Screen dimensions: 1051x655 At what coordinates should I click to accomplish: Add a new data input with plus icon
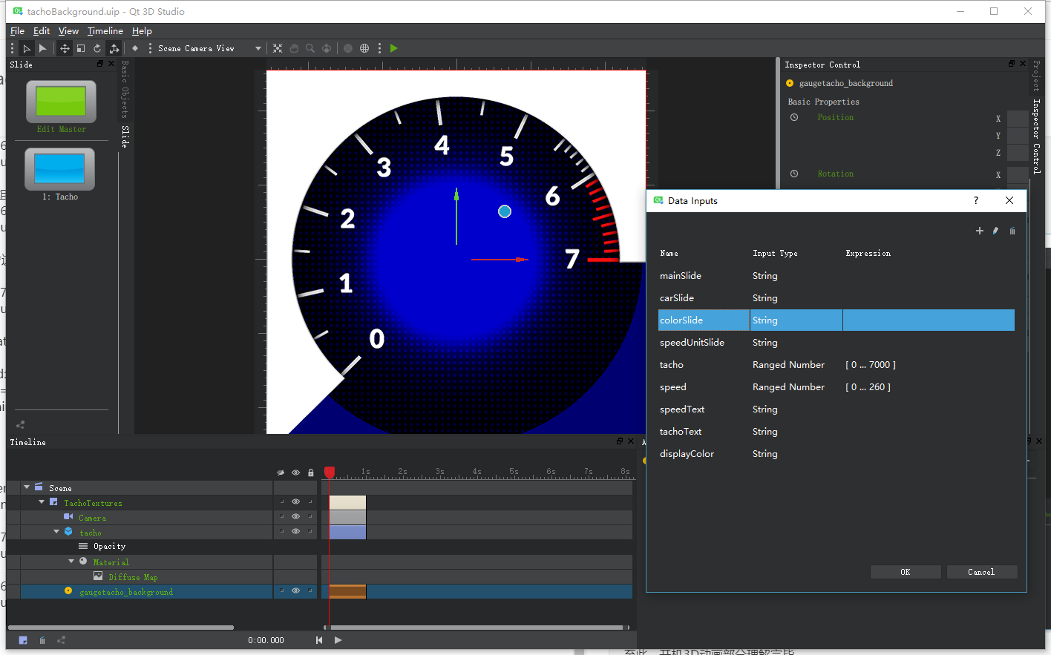pos(979,231)
